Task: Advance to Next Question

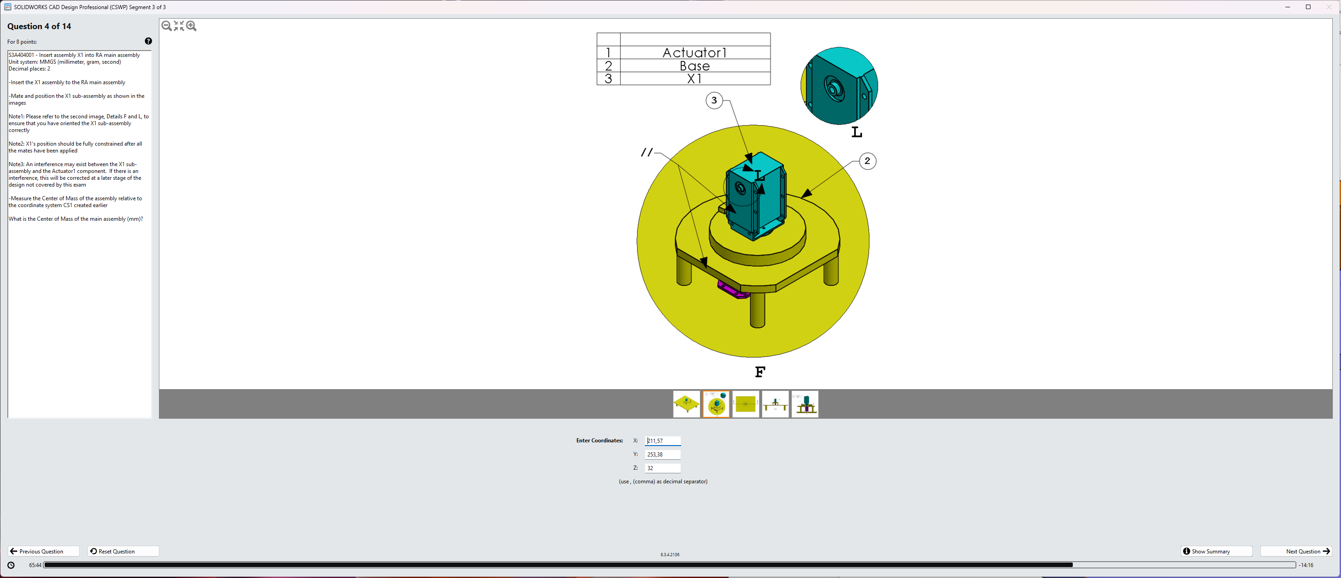Action: pyautogui.click(x=1296, y=551)
